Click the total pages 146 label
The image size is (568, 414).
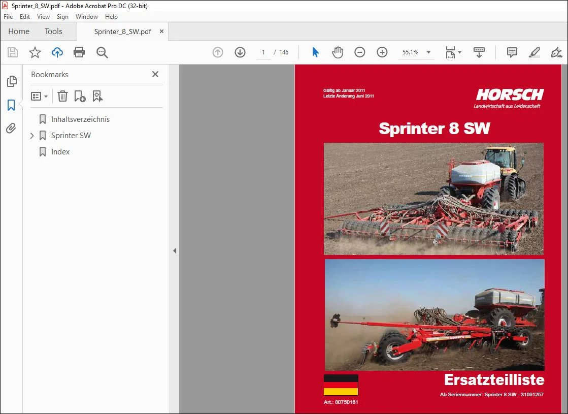coord(284,52)
